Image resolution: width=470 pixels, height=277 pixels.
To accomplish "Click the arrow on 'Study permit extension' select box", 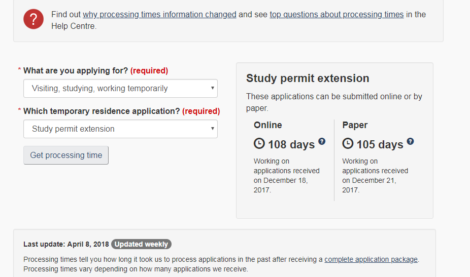I will [212, 128].
